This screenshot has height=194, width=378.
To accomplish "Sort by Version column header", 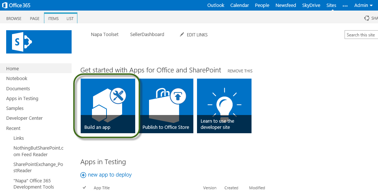I will click(x=210, y=188).
